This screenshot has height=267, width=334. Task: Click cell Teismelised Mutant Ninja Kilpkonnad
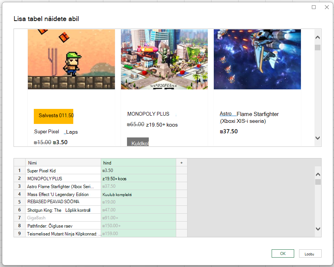[63, 234]
